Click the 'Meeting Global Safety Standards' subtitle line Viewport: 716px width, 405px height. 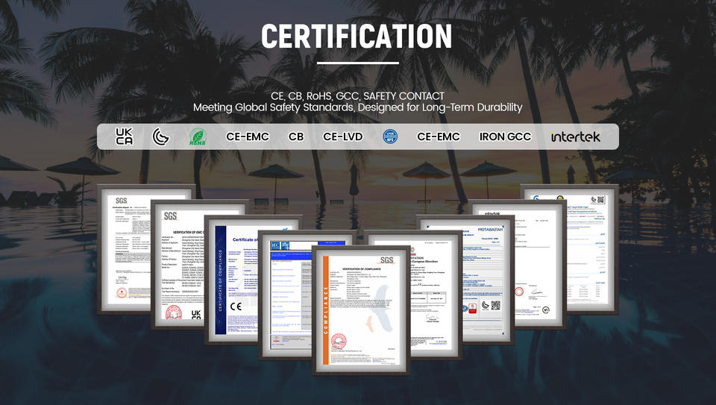pyautogui.click(x=357, y=107)
